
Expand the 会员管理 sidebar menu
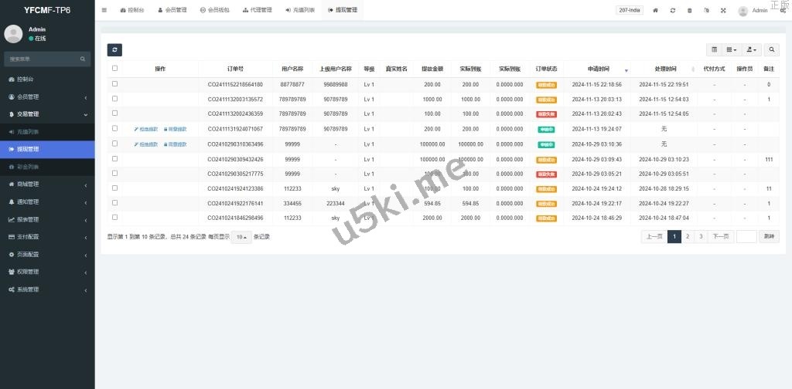[47, 97]
